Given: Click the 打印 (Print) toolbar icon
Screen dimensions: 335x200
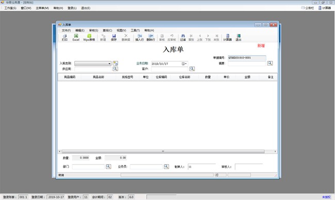Looking at the screenshot, I should (64, 38).
